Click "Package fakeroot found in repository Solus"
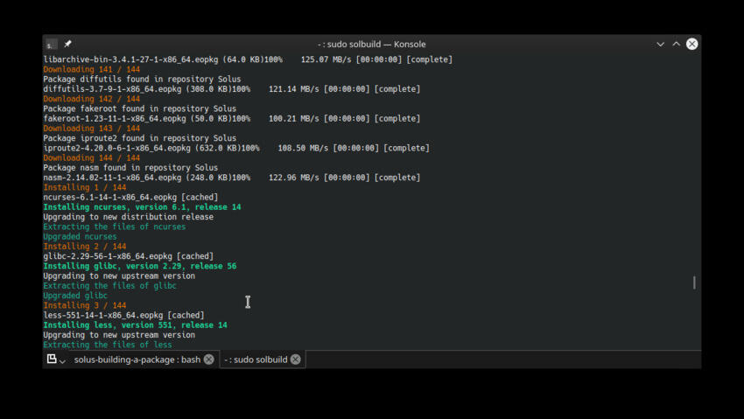 pos(139,108)
